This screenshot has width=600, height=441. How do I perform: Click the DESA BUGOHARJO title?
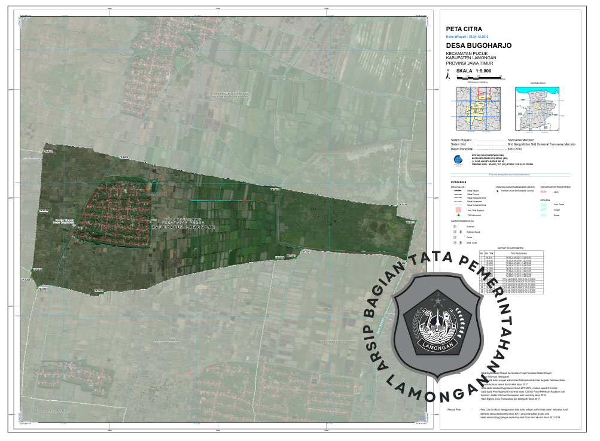click(x=479, y=45)
